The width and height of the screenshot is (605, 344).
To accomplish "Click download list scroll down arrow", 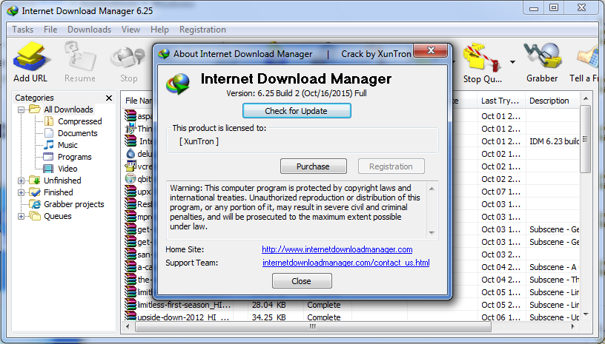I will [x=585, y=314].
